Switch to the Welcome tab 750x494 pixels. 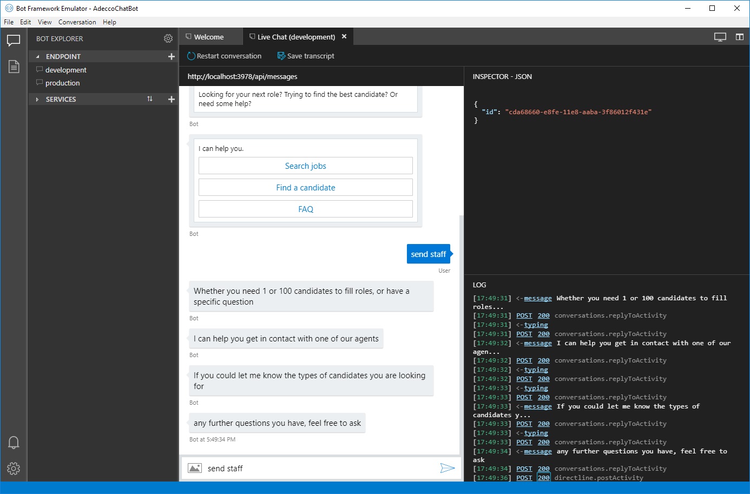tap(210, 36)
